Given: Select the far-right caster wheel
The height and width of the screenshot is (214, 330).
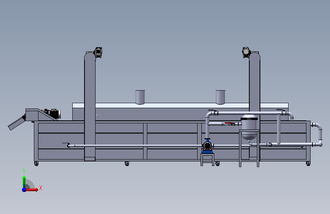Looking at the screenshot, I should 308,164.
